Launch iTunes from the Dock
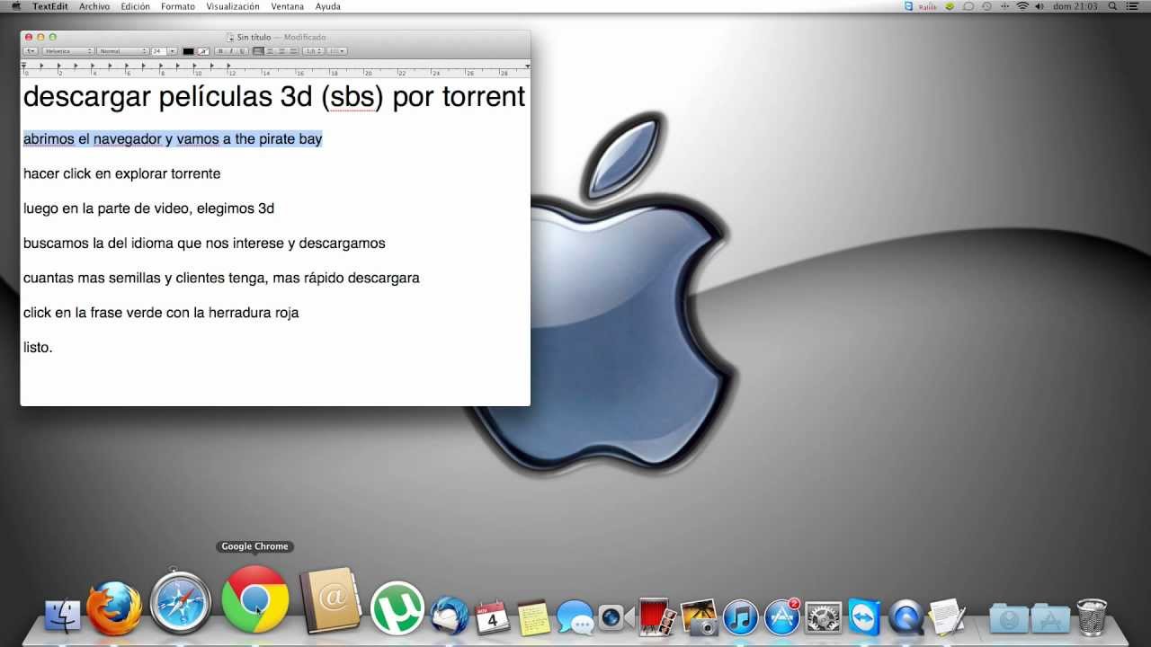 click(741, 616)
